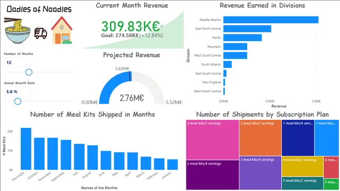Select the June meal kits bar
This screenshot has width=340, height=191.
point(106,160)
